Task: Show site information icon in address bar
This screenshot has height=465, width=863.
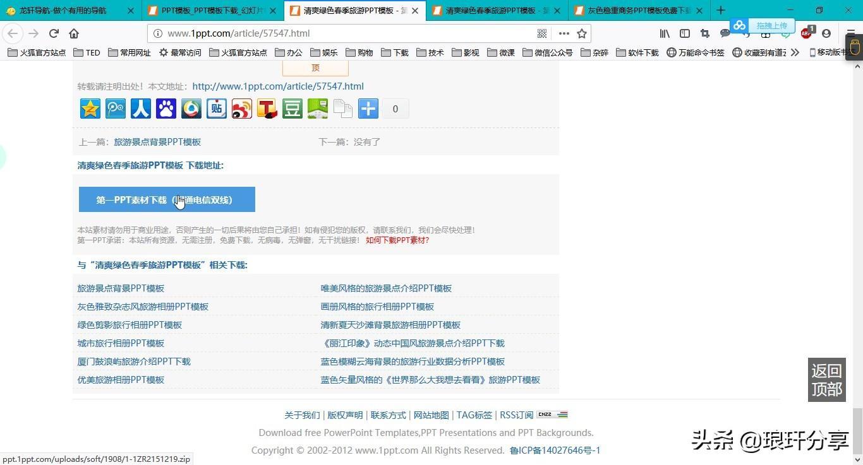Action: 158,33
